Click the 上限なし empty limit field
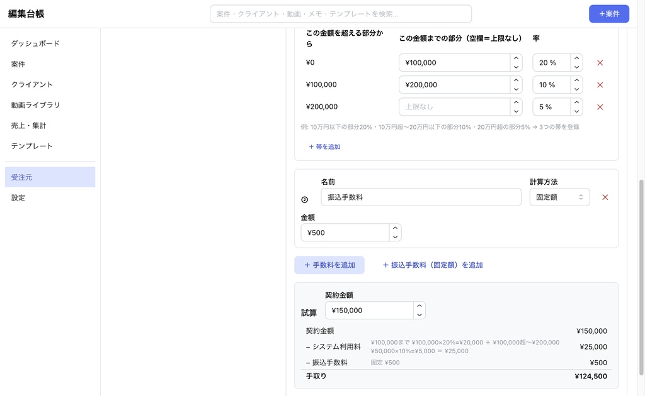 point(455,107)
